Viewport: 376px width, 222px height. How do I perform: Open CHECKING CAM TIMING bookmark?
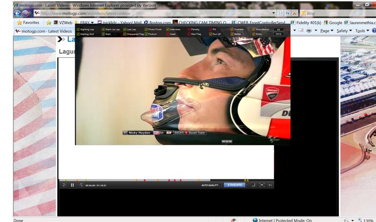199,22
